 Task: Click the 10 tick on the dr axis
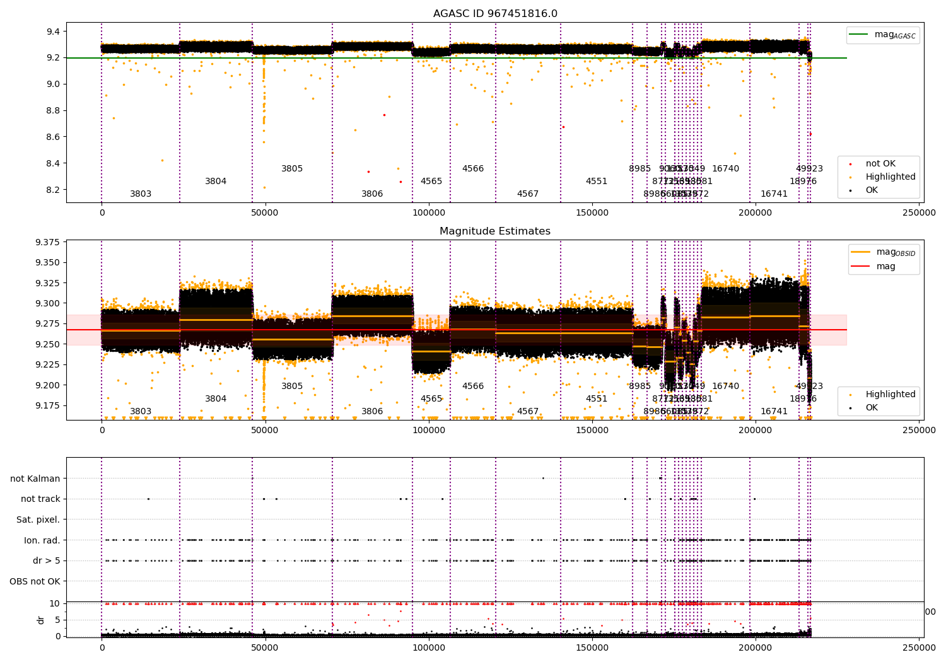(55, 604)
